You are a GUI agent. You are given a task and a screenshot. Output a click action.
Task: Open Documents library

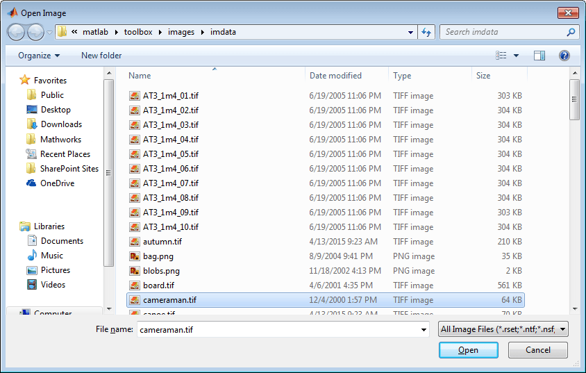coord(56,241)
